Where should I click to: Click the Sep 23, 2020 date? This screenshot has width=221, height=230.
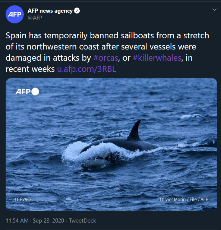(48, 221)
